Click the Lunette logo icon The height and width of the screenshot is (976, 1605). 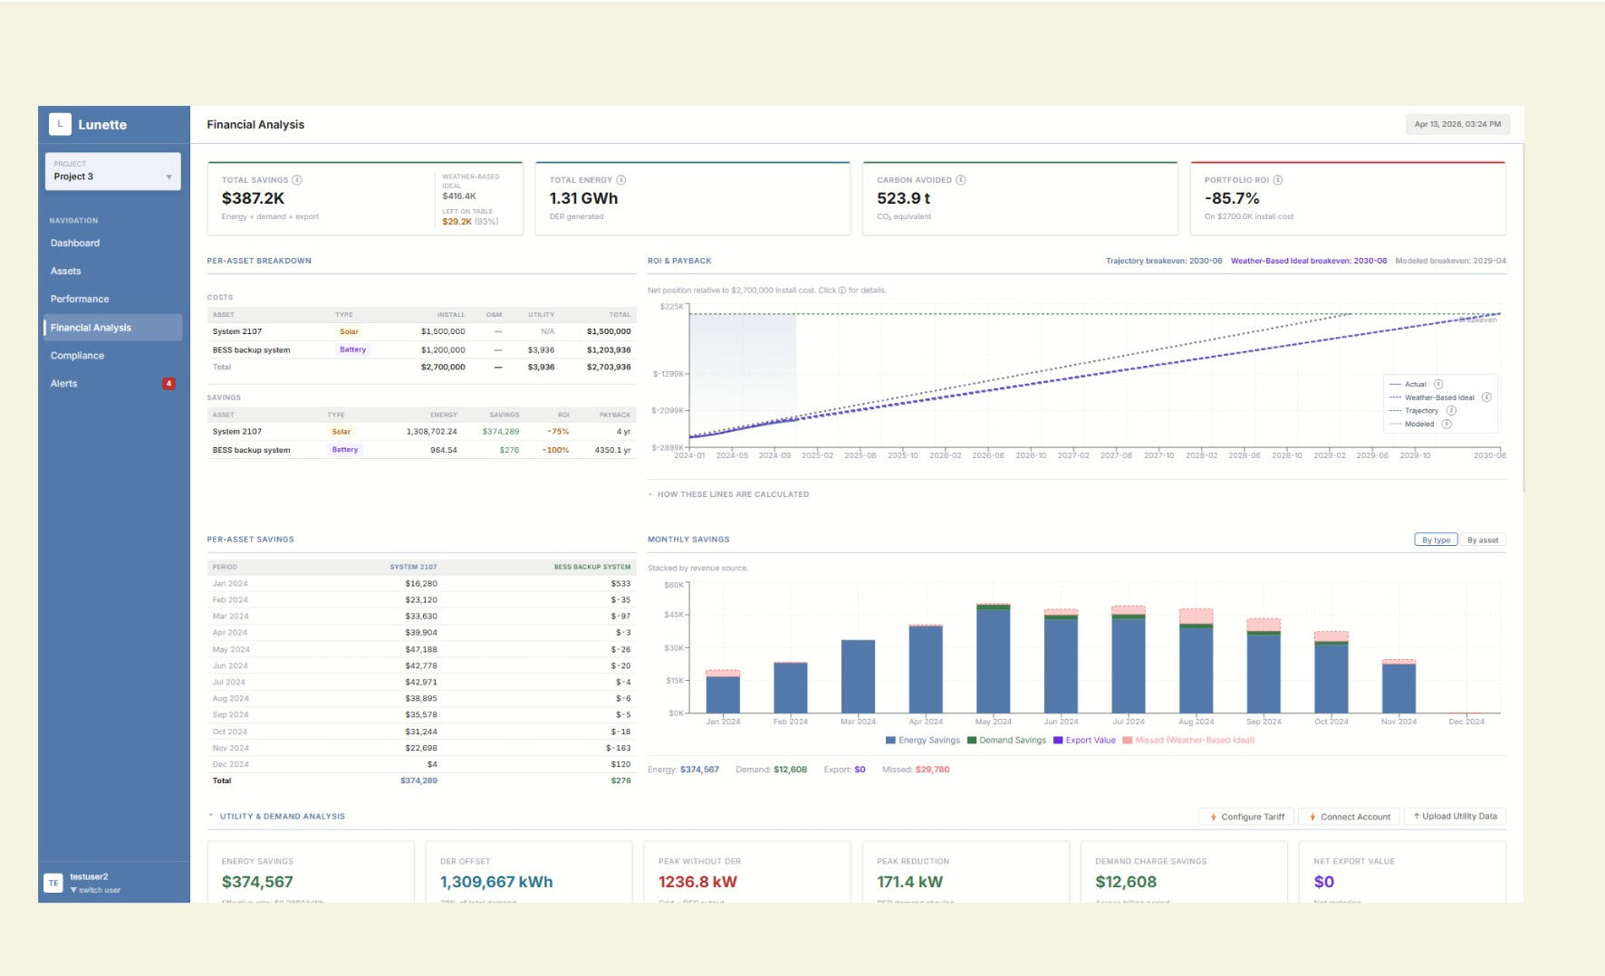click(60, 125)
